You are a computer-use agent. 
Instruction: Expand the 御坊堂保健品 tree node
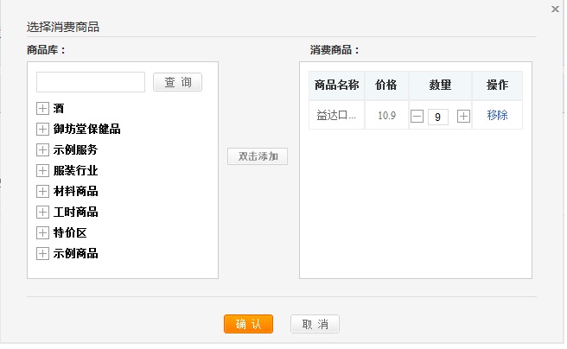[42, 130]
